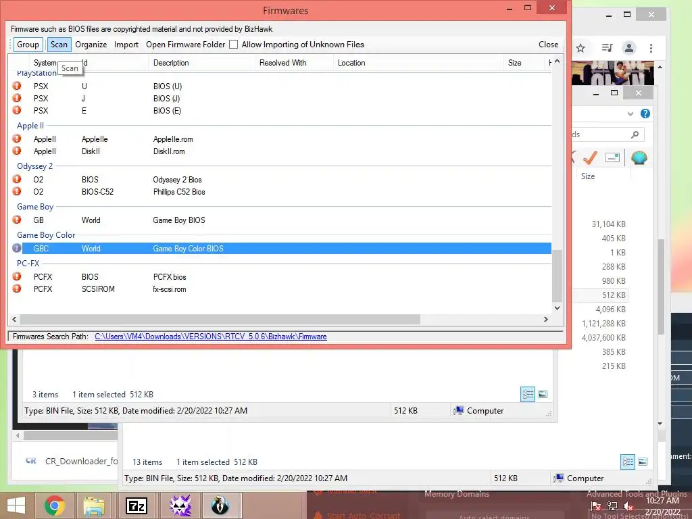Viewport: 692px width, 519px height.
Task: Click the status icon for PSX BIOS (J)
Action: point(17,98)
